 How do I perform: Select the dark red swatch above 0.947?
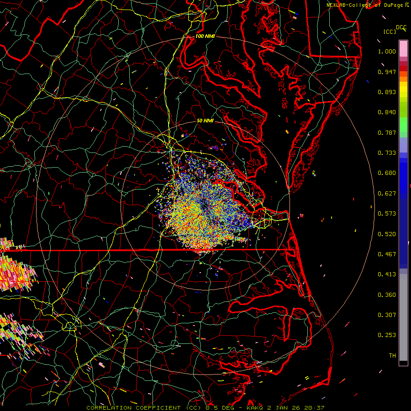pos(403,68)
